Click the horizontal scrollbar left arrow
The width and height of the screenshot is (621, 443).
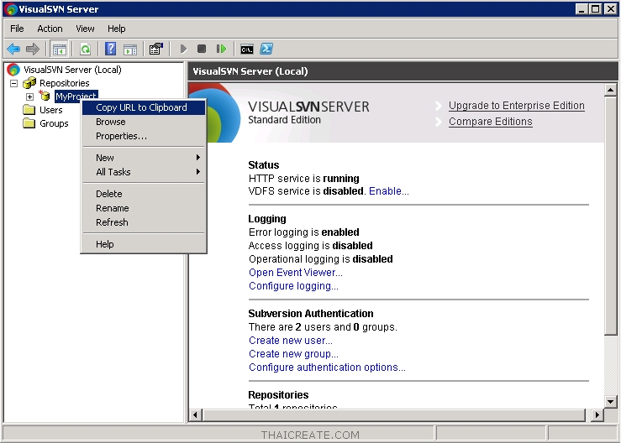point(195,415)
